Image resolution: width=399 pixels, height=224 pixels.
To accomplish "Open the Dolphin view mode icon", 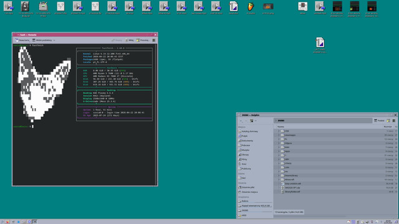I will [251, 121].
